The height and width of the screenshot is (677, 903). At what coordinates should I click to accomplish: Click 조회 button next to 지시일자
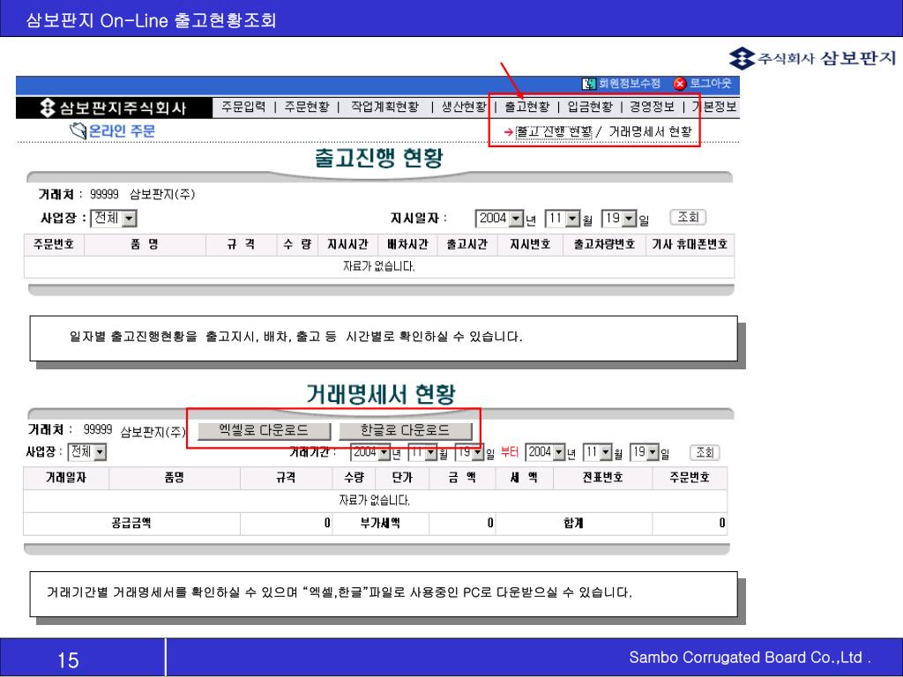[688, 217]
